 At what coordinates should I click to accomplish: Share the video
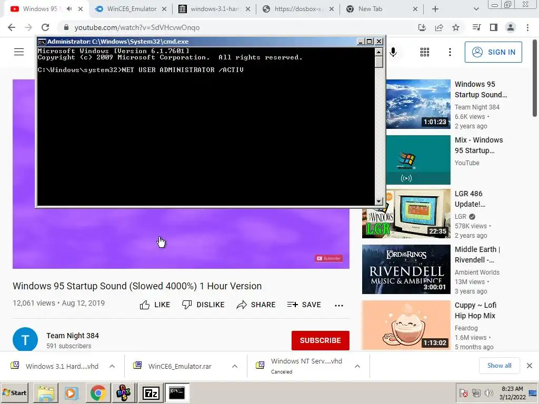coord(256,305)
